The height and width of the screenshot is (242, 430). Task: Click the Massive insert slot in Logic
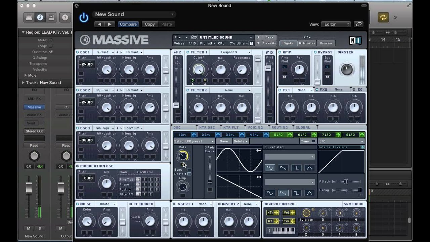coord(34,107)
